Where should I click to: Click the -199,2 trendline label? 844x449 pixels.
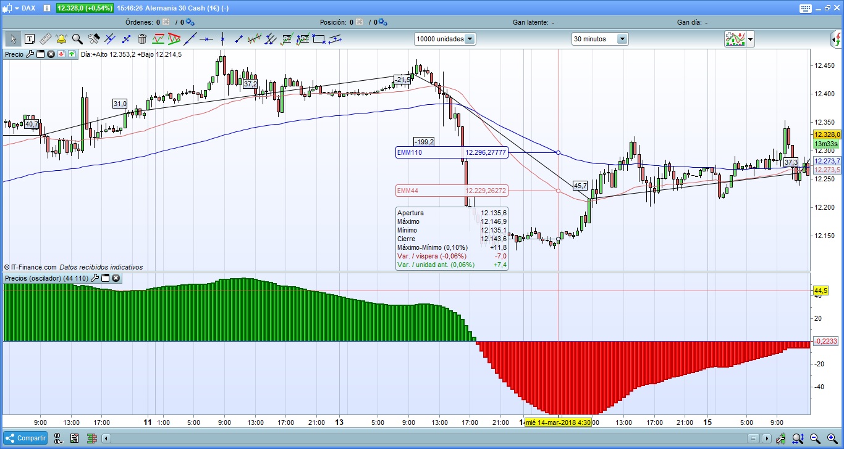424,142
